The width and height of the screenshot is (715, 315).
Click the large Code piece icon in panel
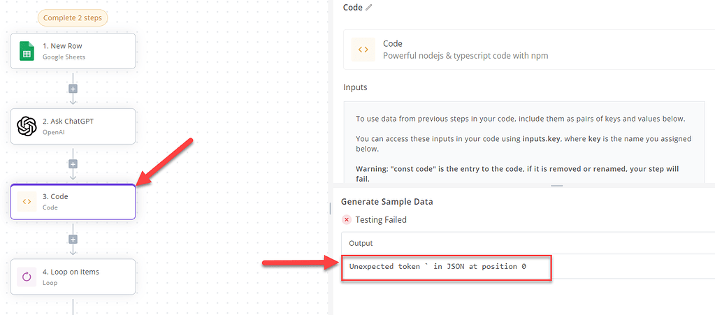pyautogui.click(x=363, y=50)
